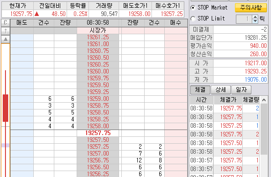The height and width of the screenshot is (177, 271).
Task: Click the 매수 column header
Action: [176, 23]
